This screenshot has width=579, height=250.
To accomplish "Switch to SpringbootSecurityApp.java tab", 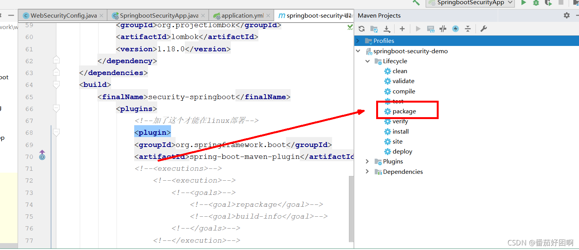I will point(158,16).
